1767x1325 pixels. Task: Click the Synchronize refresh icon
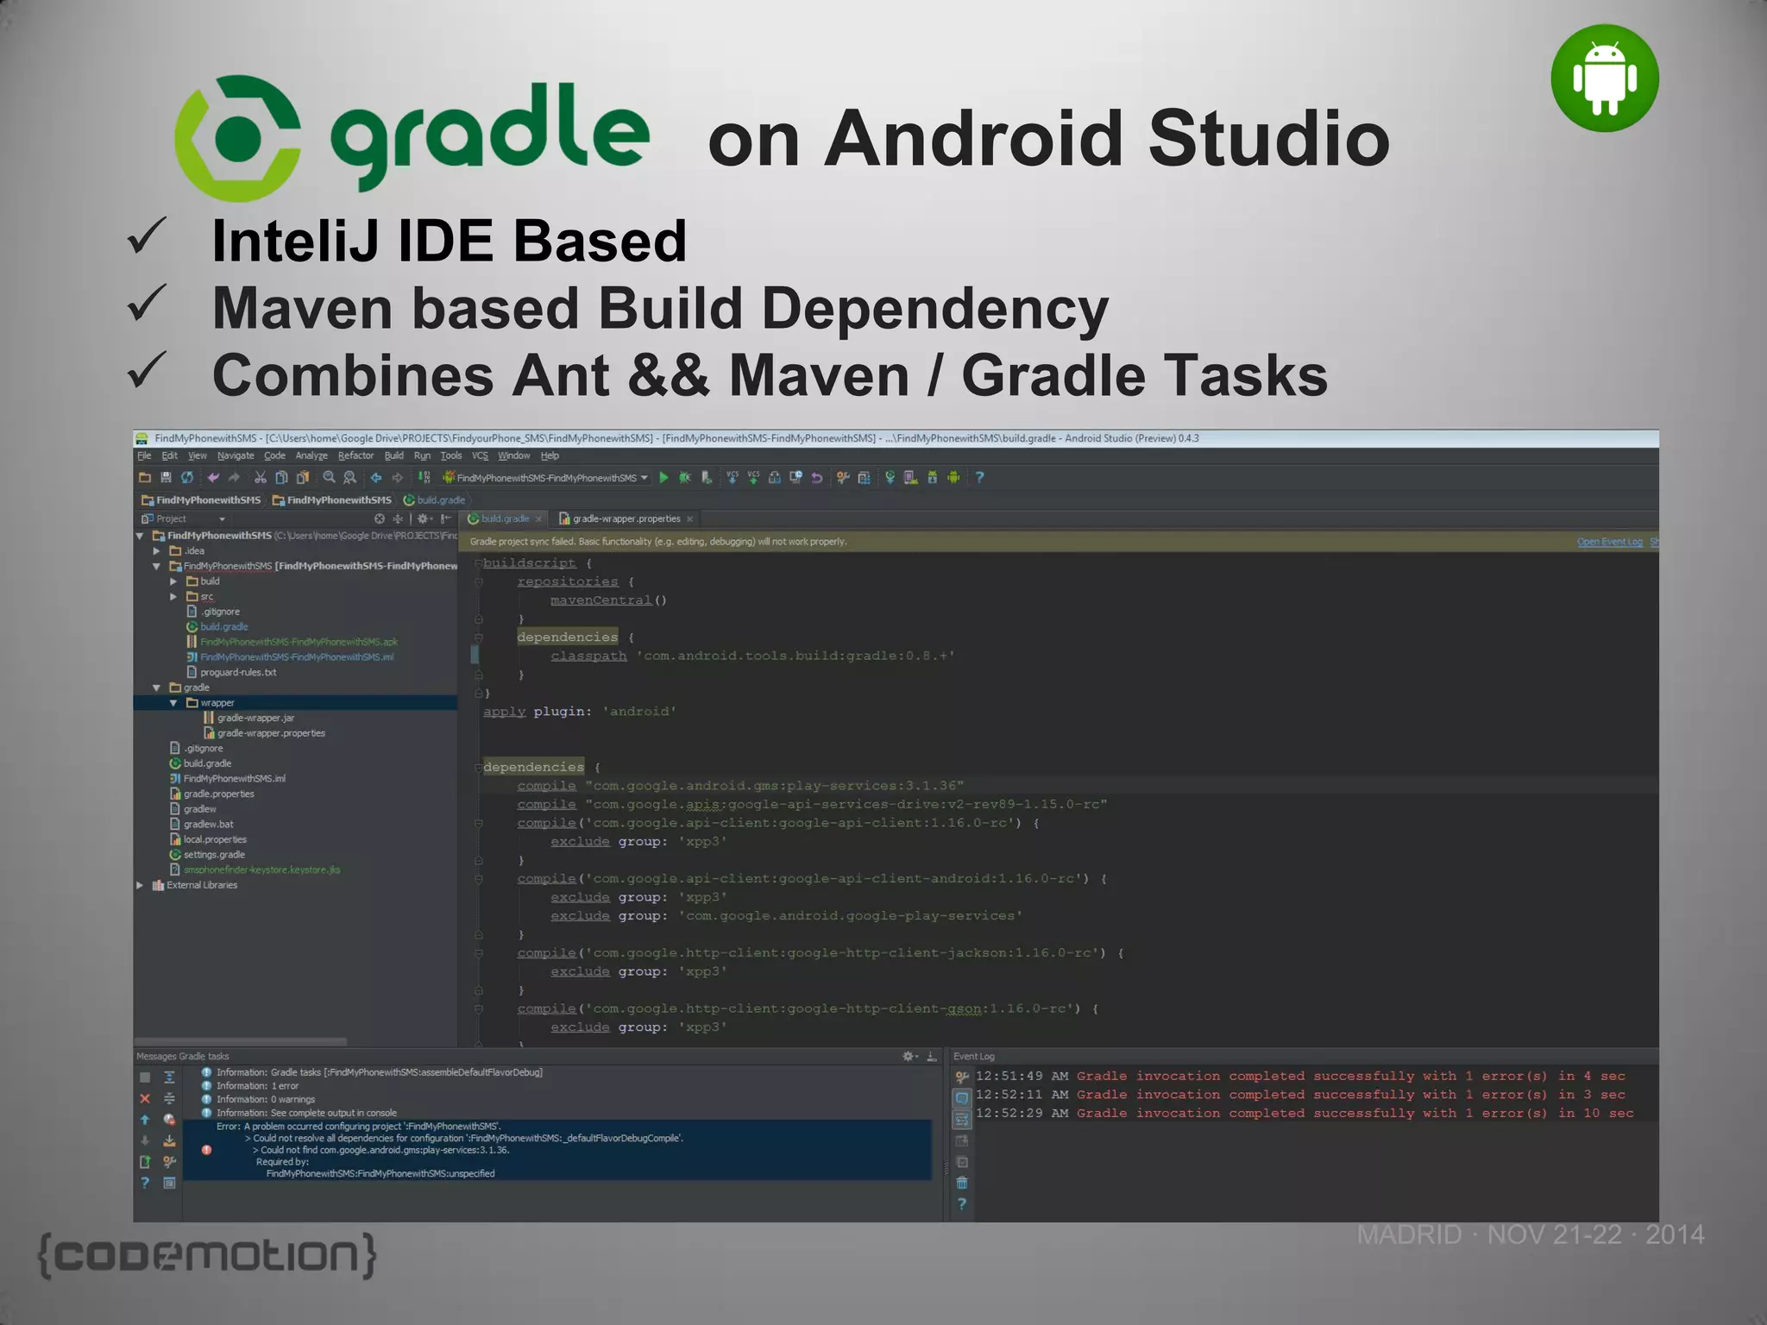[187, 477]
